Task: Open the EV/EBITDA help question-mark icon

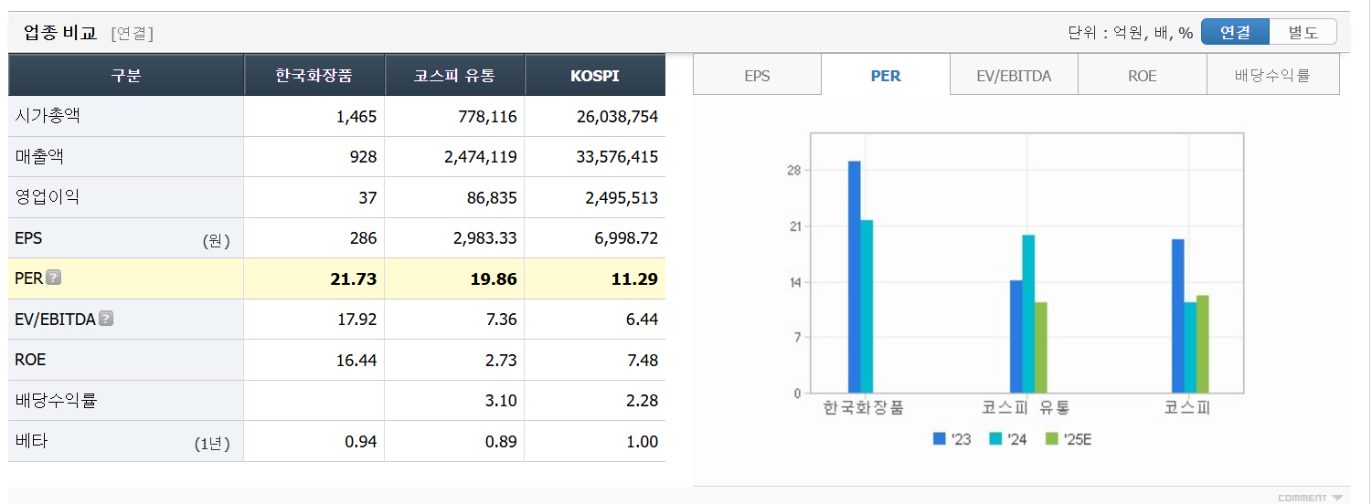Action: (107, 319)
